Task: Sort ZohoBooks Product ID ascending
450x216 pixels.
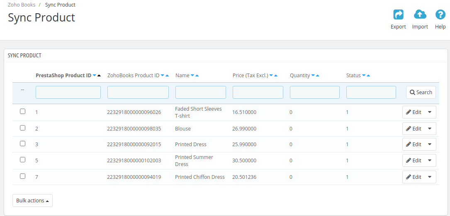Action: pyautogui.click(x=167, y=76)
